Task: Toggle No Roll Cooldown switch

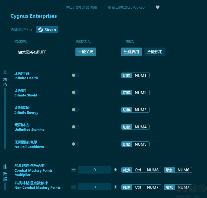Action: [75, 144]
